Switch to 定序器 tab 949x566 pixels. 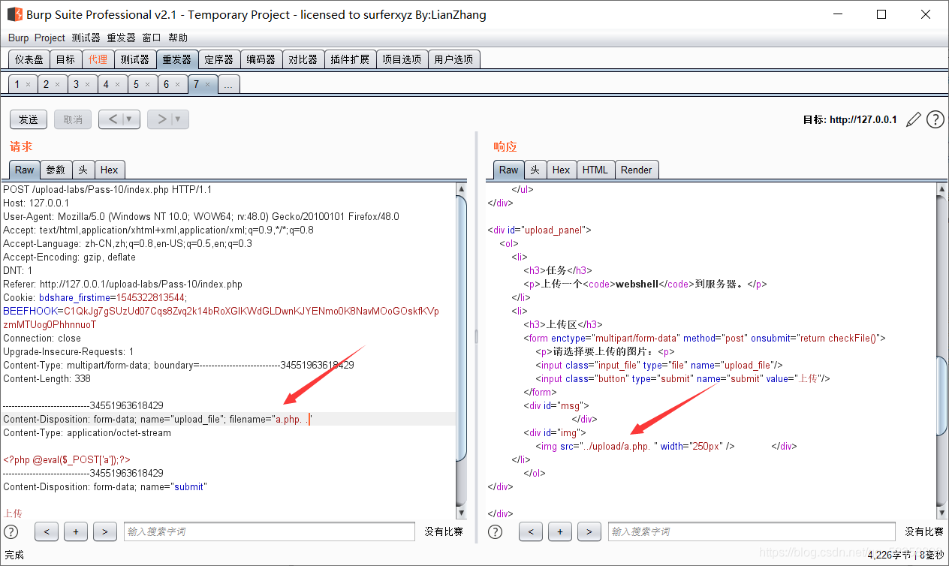pyautogui.click(x=219, y=59)
